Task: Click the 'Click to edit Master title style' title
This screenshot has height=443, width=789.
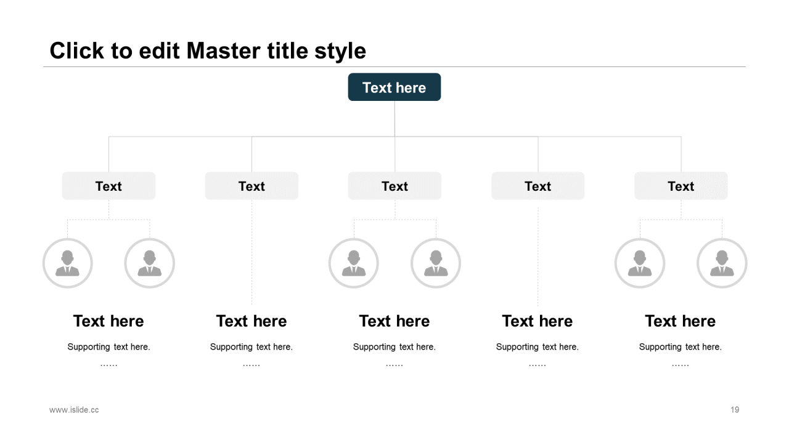Action: [208, 50]
